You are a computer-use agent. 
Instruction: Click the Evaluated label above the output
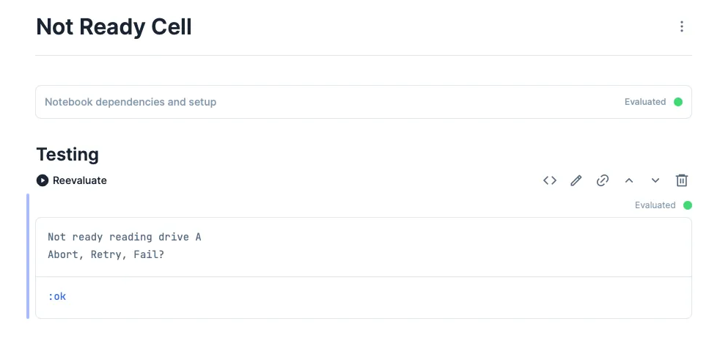[655, 205]
